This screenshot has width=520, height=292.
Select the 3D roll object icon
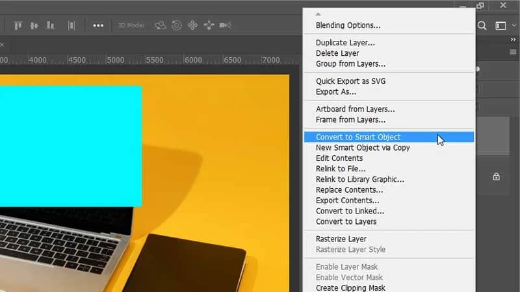pyautogui.click(x=177, y=25)
